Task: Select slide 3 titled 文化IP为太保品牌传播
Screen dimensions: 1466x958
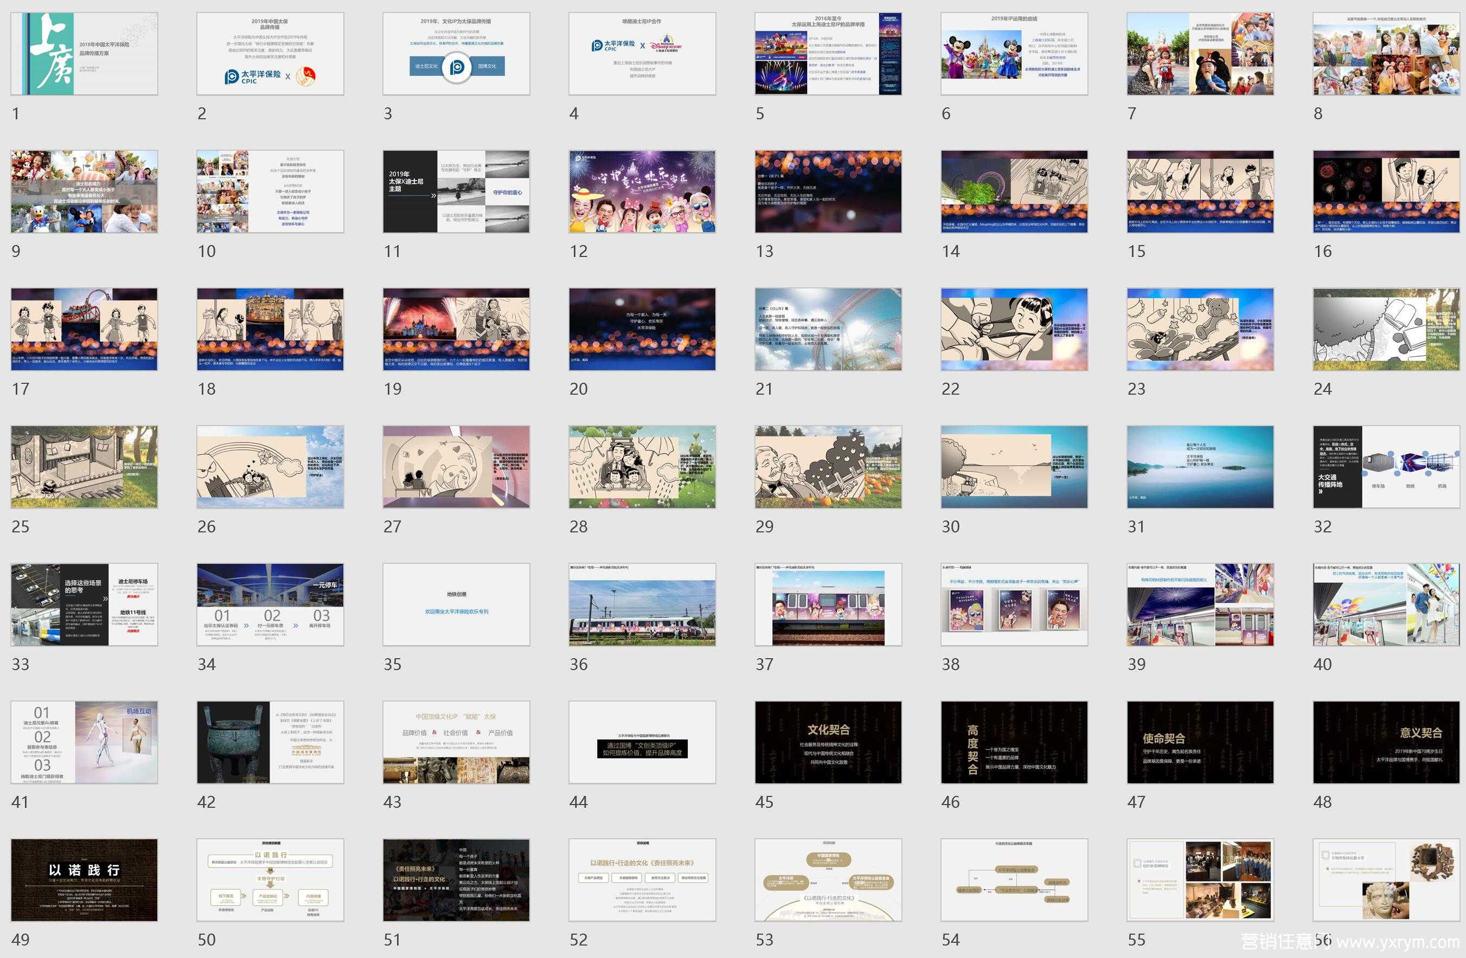Action: [x=457, y=54]
